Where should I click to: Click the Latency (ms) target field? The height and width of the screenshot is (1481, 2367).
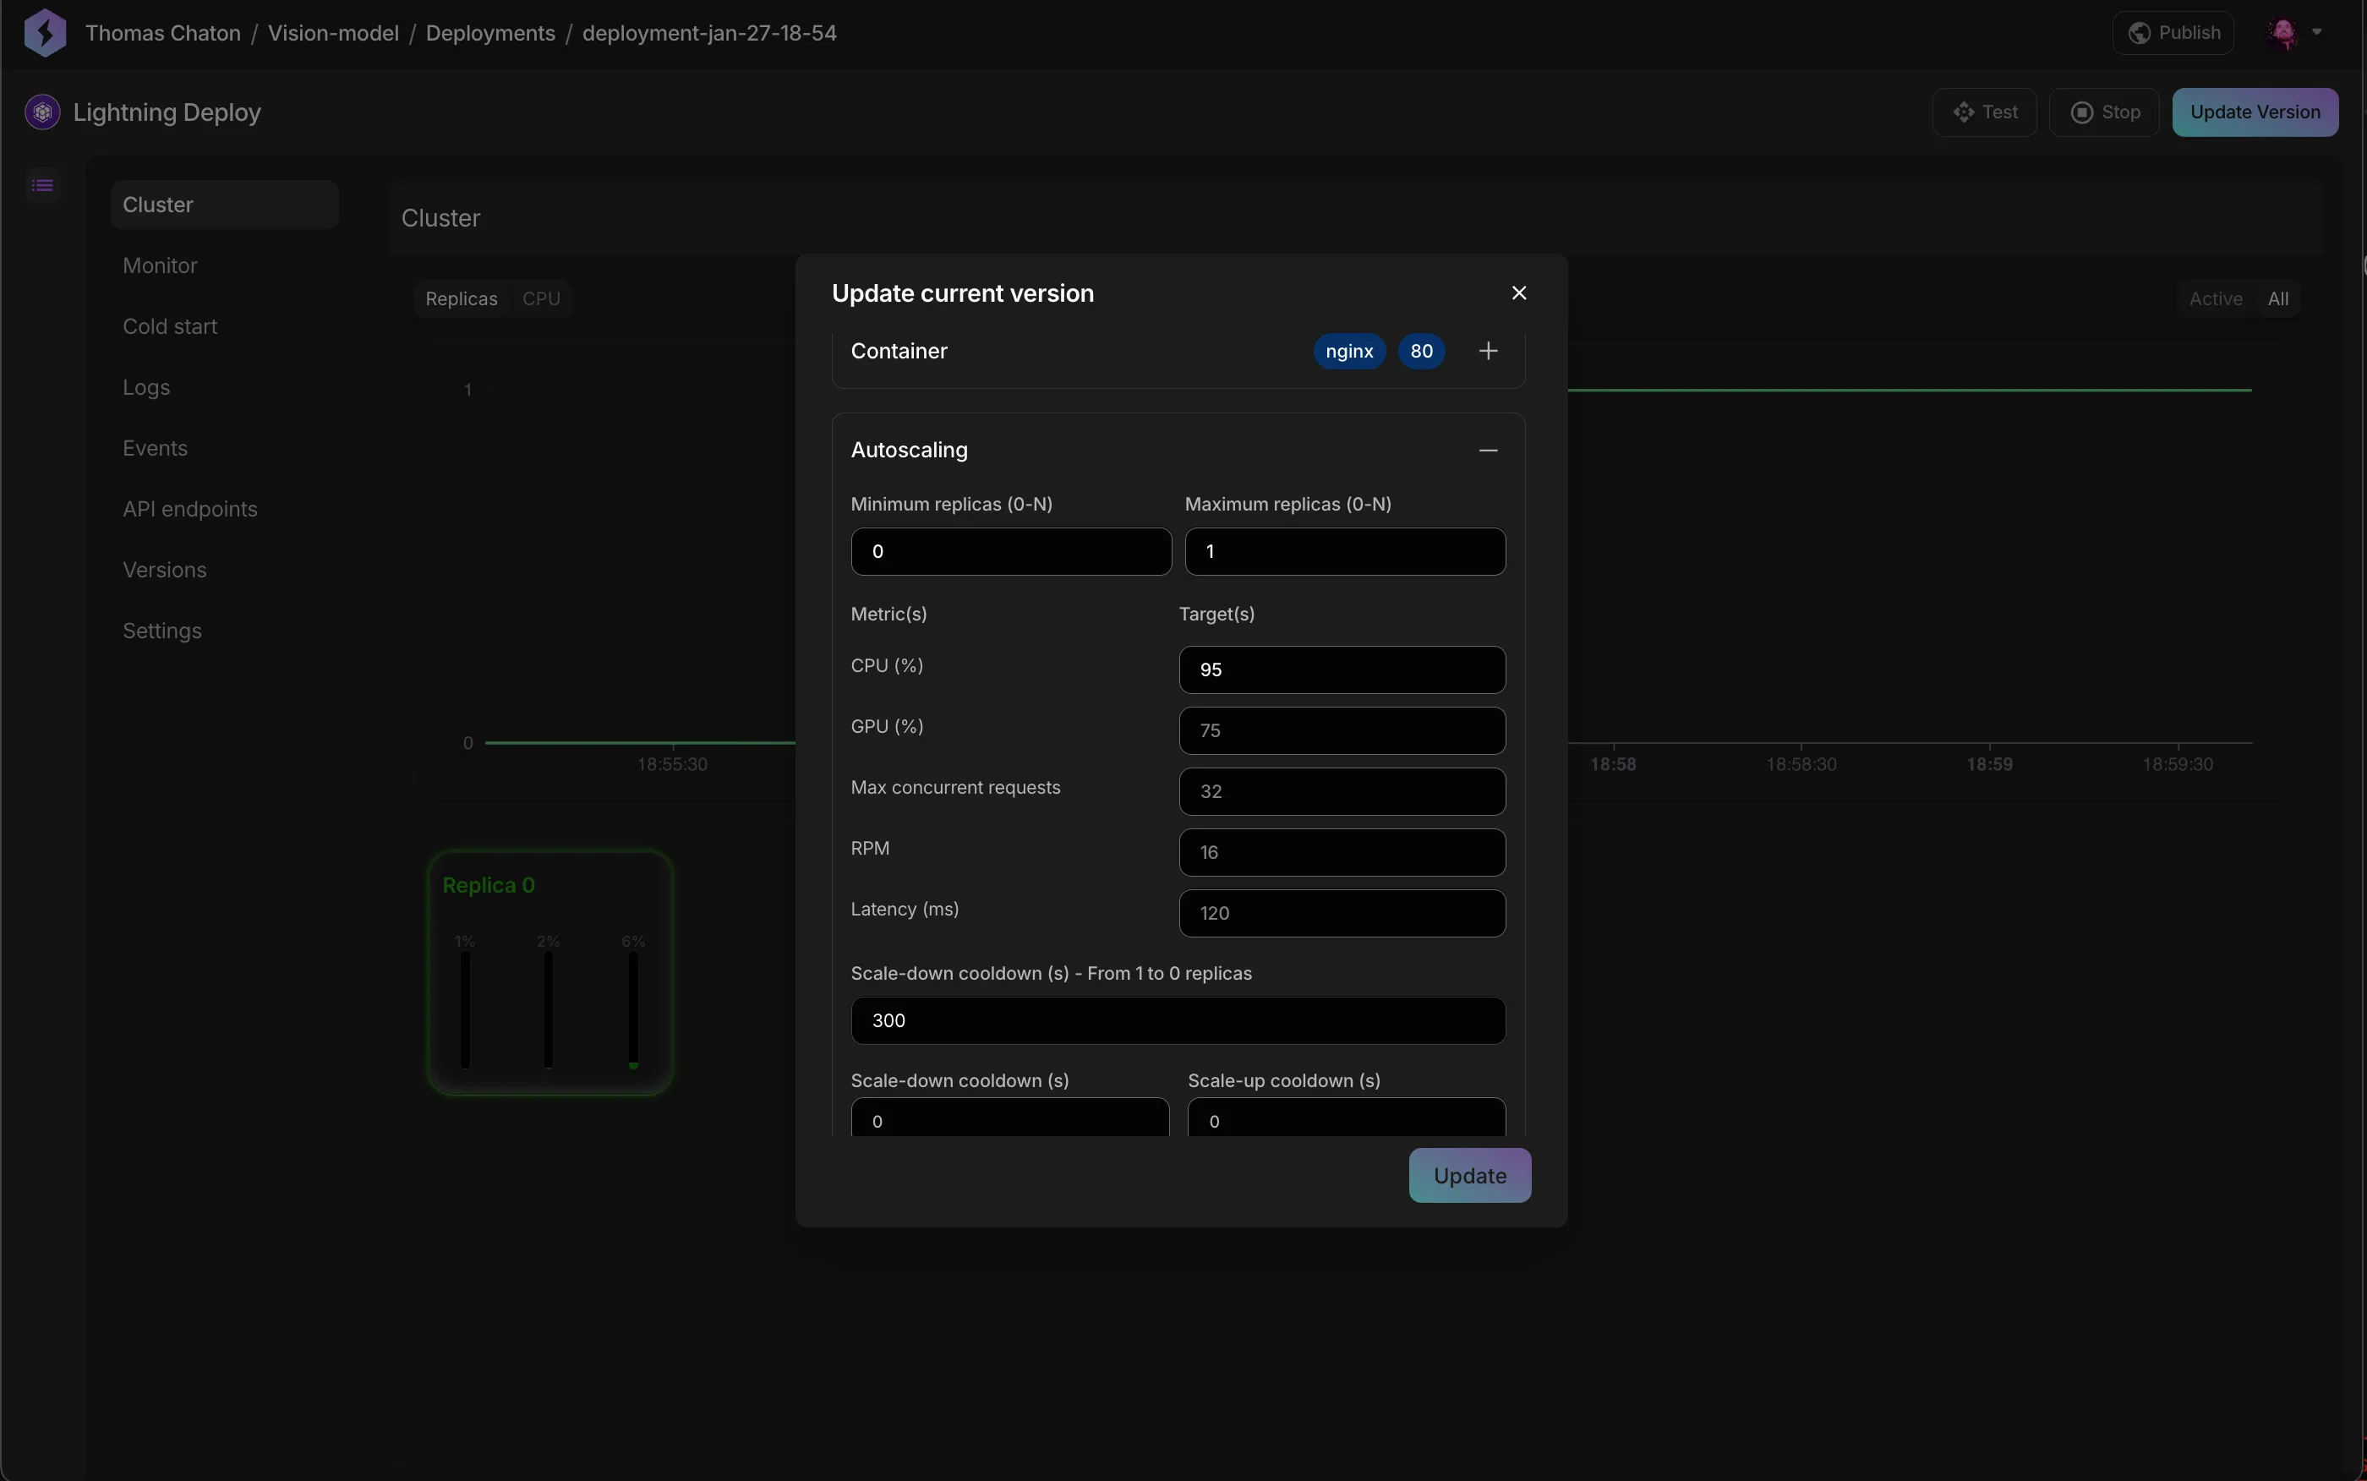coord(1342,913)
